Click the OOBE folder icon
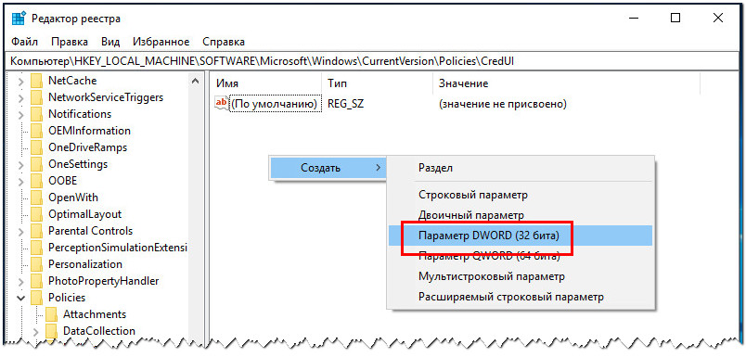 36,181
